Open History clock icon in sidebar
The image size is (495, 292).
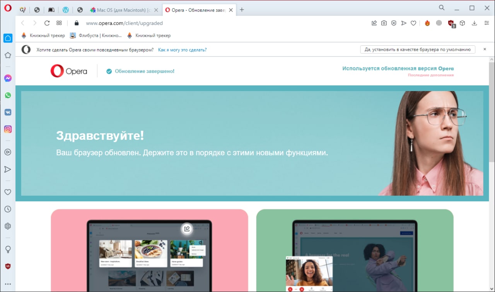[8, 209]
